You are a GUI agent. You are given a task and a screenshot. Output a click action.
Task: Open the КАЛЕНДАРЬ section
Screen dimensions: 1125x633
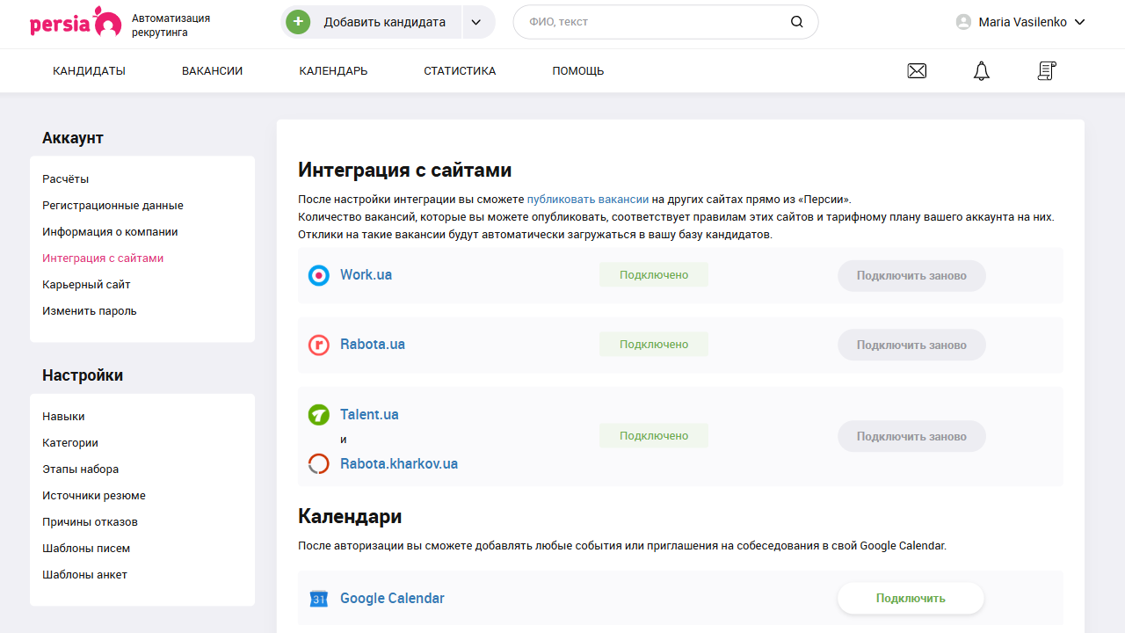pos(332,70)
